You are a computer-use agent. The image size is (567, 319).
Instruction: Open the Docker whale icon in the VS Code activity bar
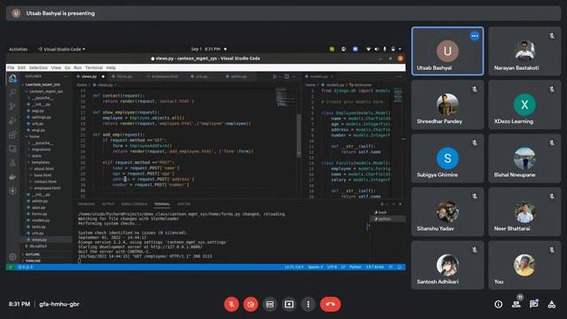click(12, 177)
